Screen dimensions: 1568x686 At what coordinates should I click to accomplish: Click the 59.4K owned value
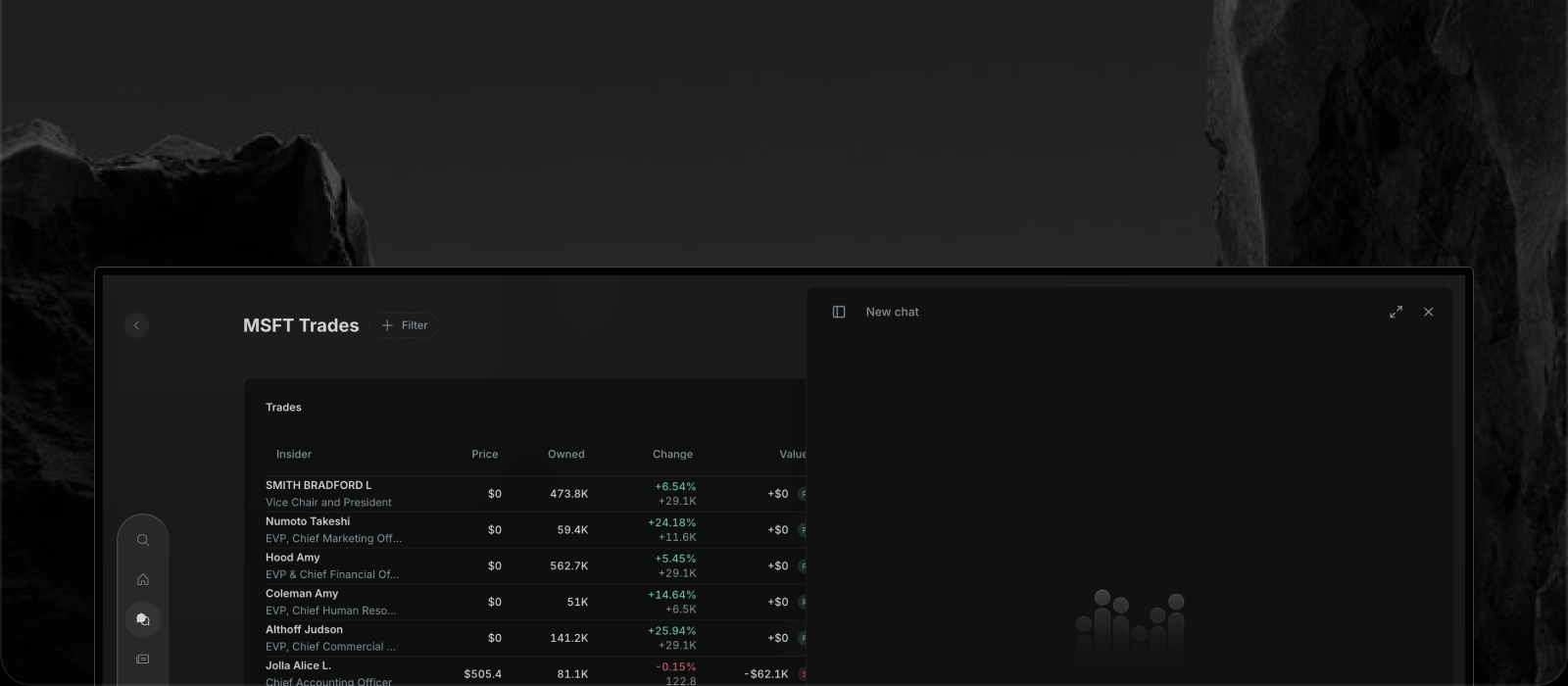click(572, 530)
